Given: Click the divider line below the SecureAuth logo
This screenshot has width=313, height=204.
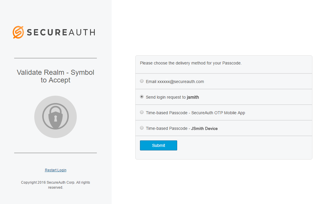Looking at the screenshot, I should (x=56, y=58).
